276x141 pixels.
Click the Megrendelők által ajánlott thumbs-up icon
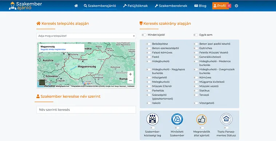[x=201, y=119]
